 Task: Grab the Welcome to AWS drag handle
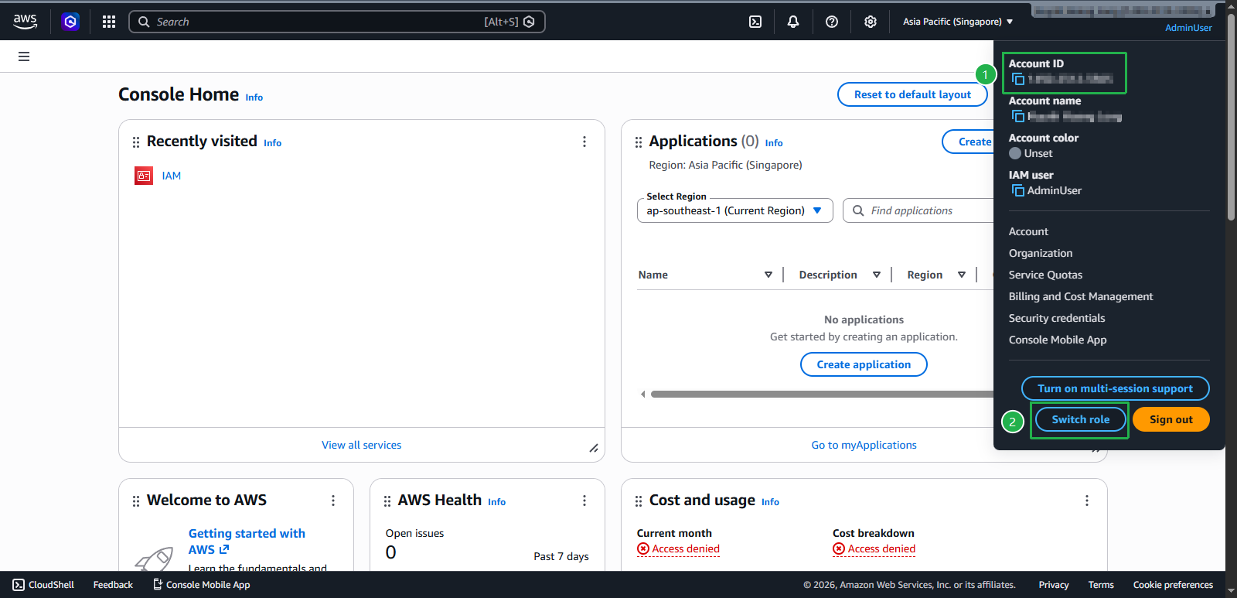pos(136,501)
